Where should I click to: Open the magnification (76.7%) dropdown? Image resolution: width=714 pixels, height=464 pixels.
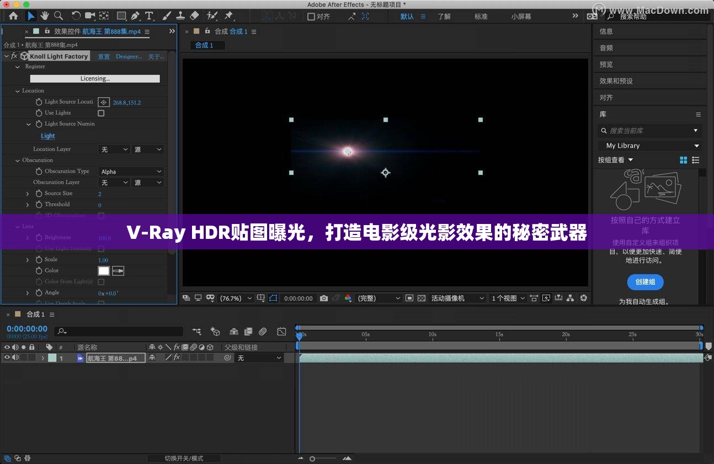(236, 298)
